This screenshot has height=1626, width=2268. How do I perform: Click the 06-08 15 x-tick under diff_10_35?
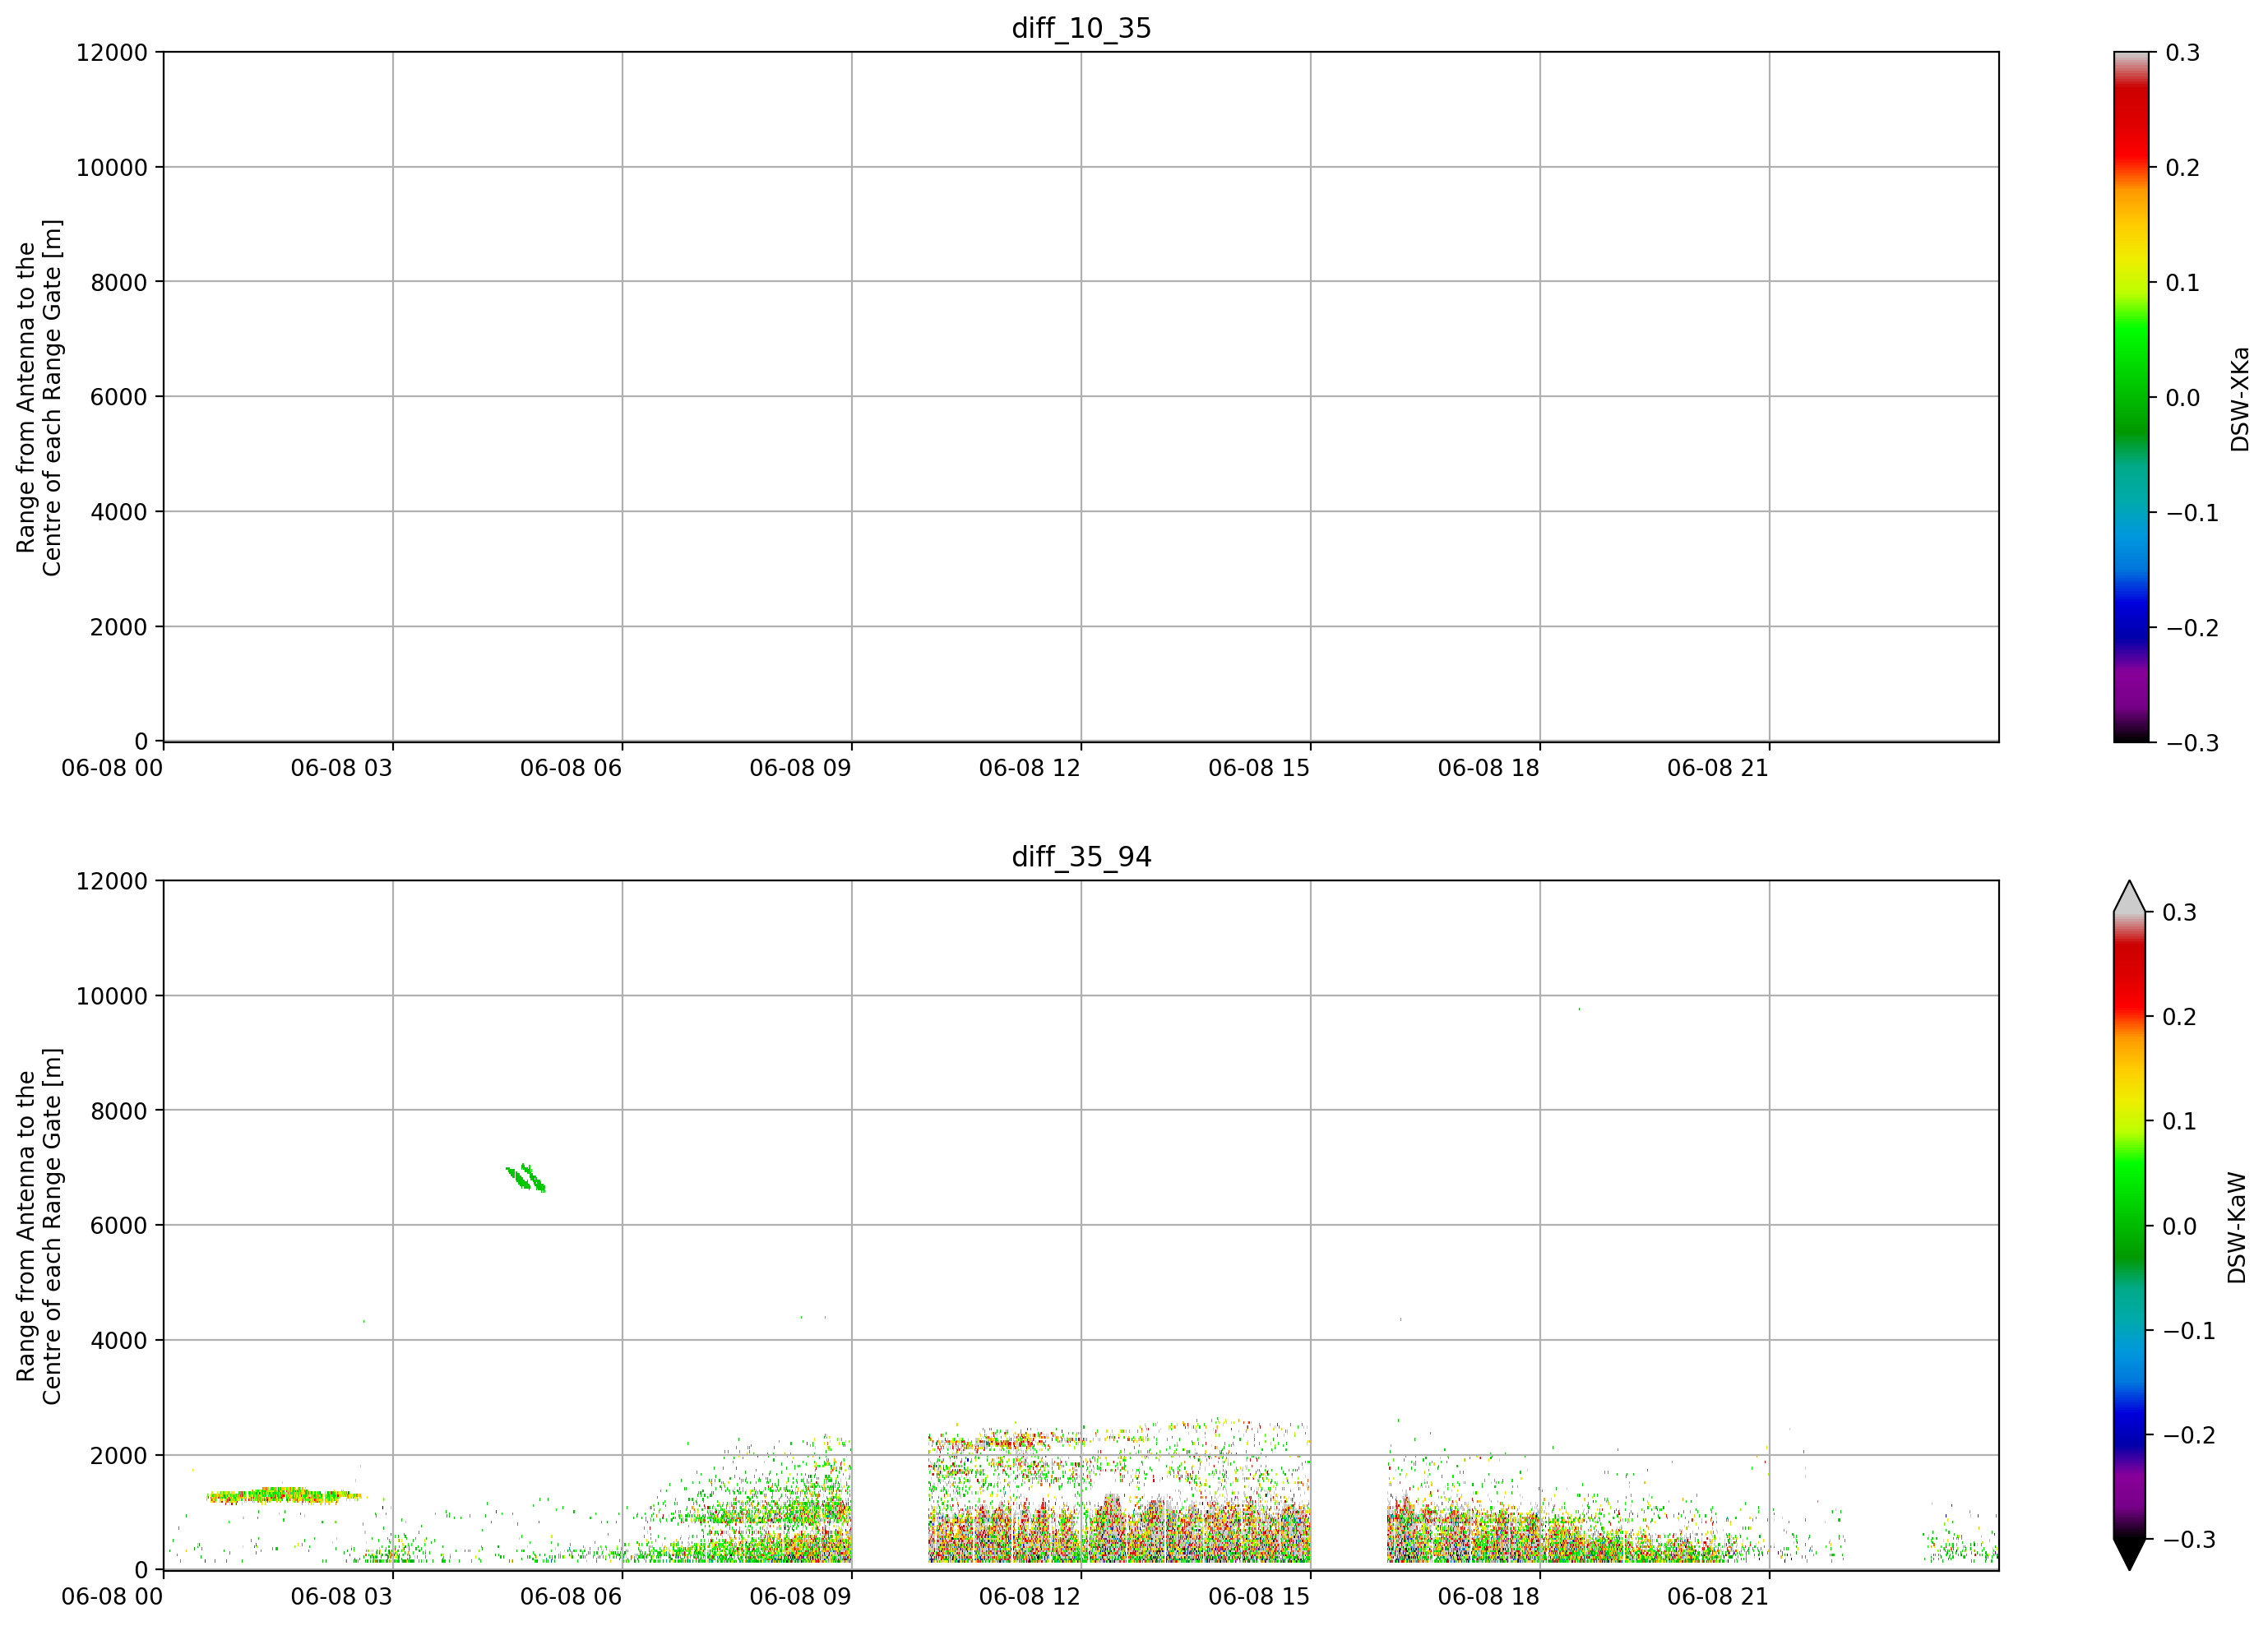coord(1259,768)
